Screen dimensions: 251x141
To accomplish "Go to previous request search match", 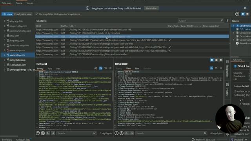I will (48, 133).
